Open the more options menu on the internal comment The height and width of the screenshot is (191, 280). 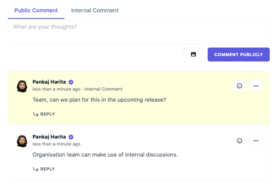(x=256, y=86)
